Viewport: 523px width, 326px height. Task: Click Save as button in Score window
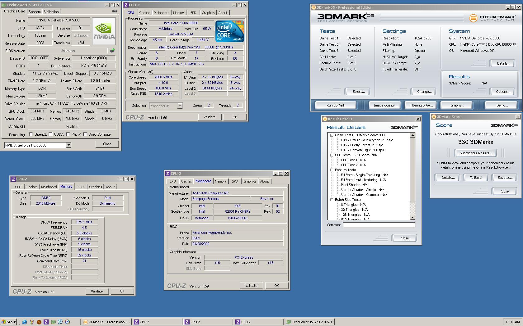(505, 178)
